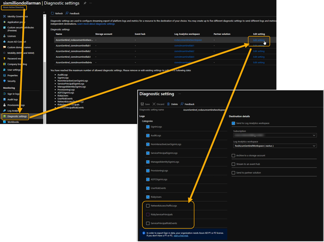Viewport: 324px width, 242px height.
Task: Check Stream to an event hub
Action: (x=233, y=164)
